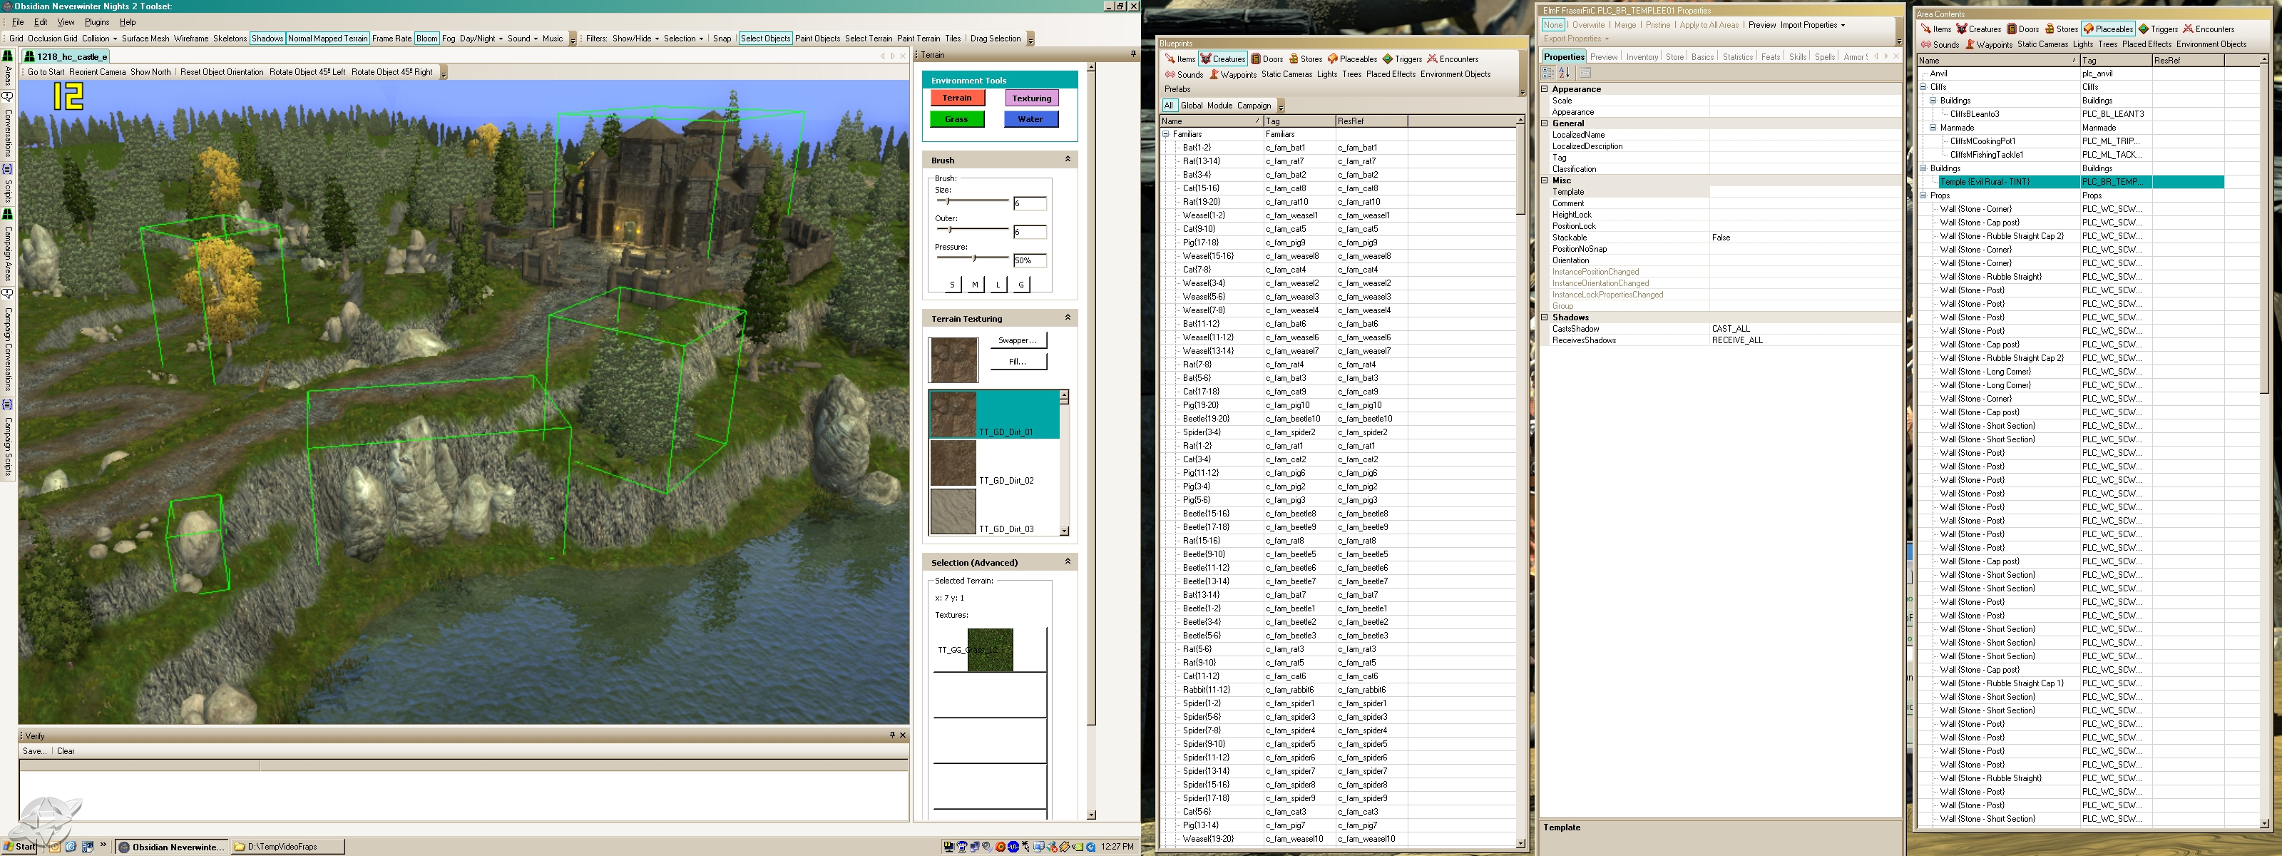The height and width of the screenshot is (856, 2282).
Task: Toggle Shadows rendering option
Action: (267, 38)
